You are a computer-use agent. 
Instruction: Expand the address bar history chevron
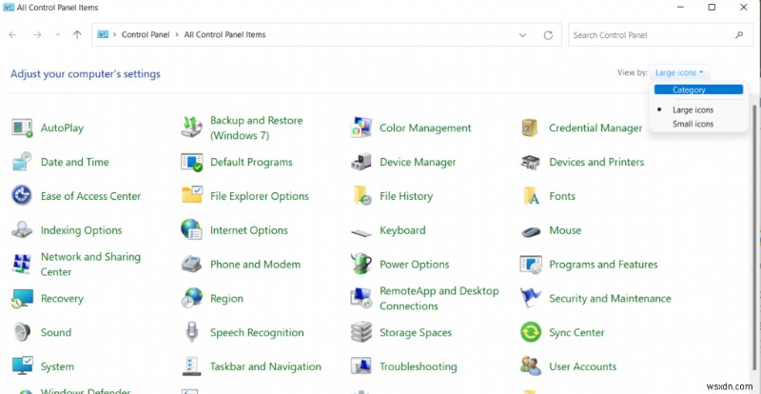(522, 35)
